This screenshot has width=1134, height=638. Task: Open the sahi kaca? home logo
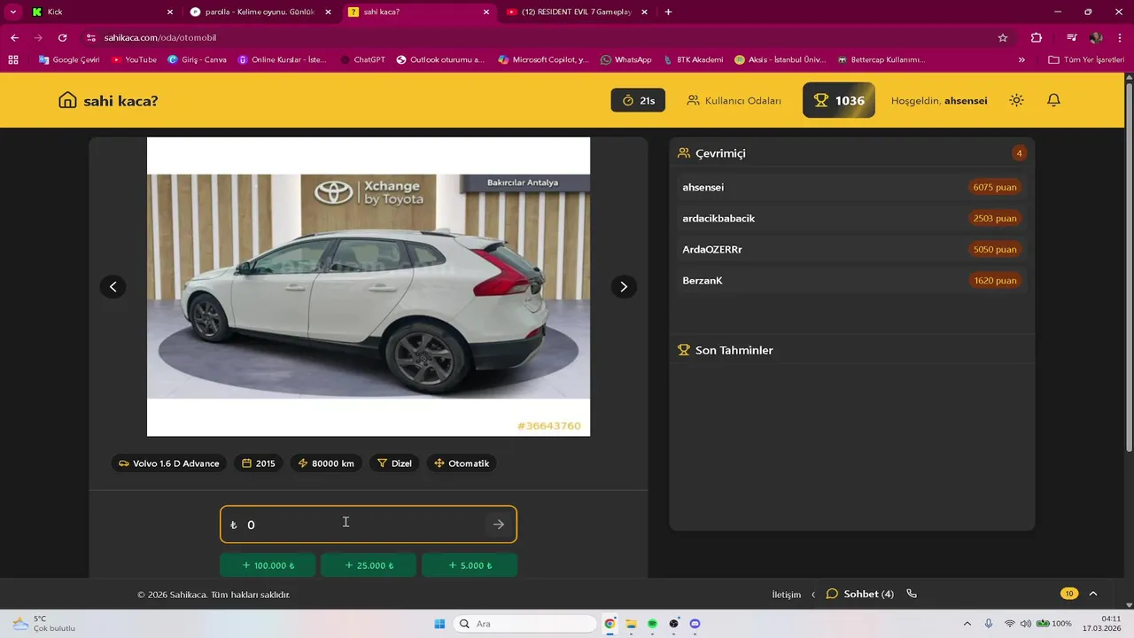point(108,101)
